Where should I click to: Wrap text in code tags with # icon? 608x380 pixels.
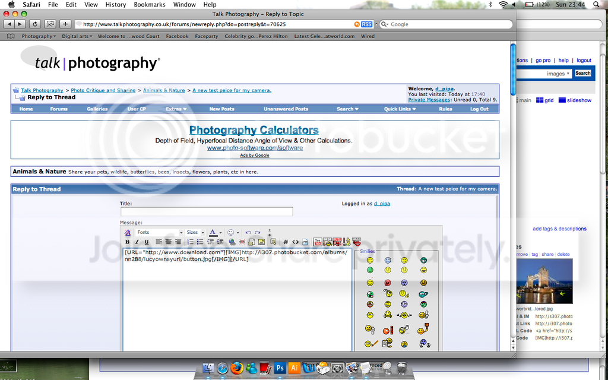pyautogui.click(x=286, y=242)
